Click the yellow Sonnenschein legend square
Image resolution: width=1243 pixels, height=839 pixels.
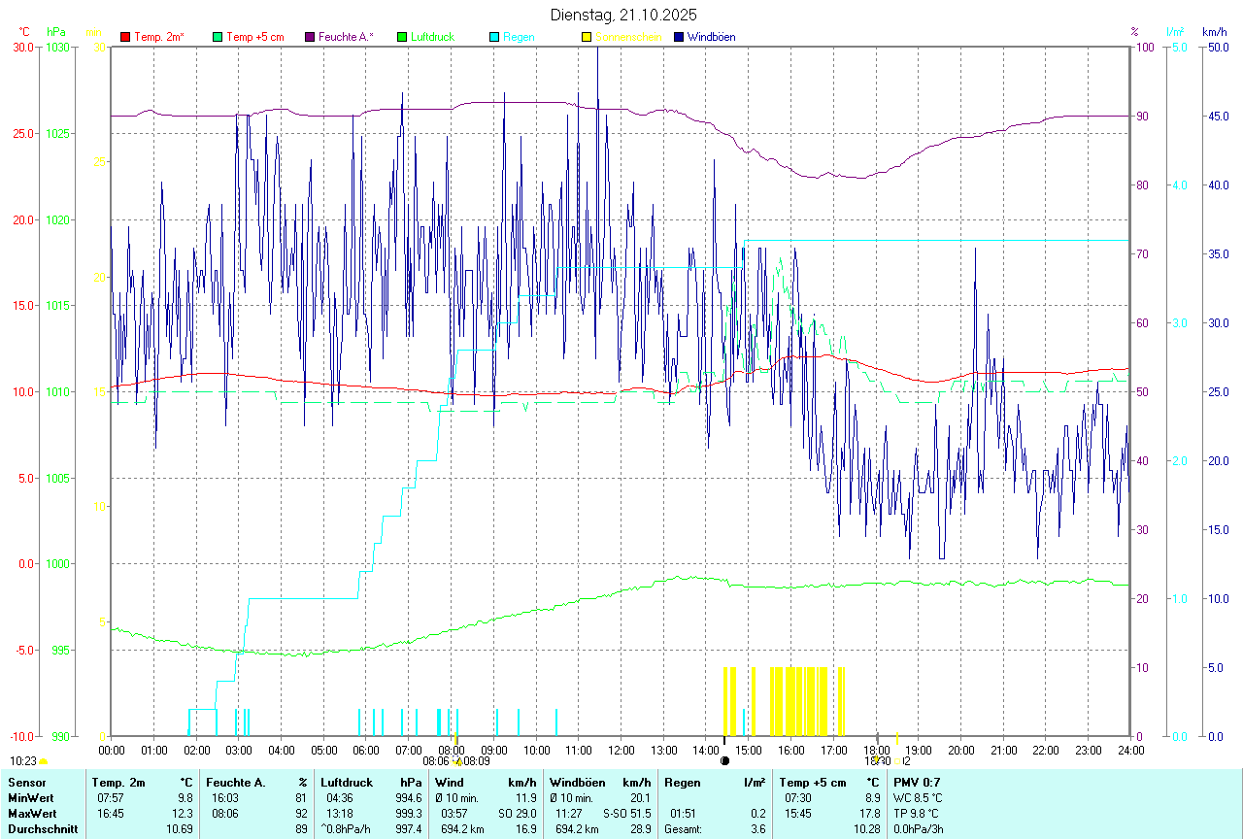pyautogui.click(x=587, y=37)
